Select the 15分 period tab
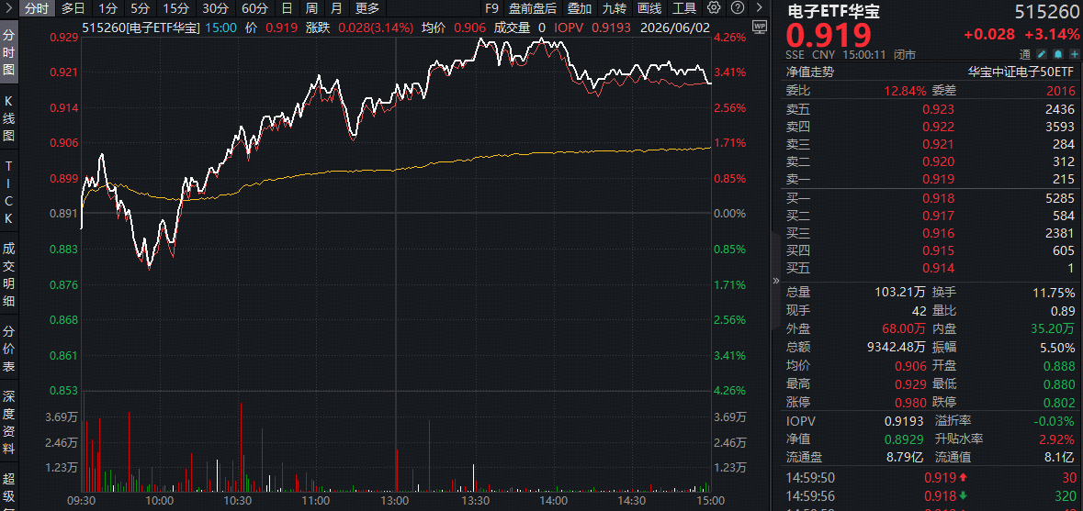This screenshot has width=1083, height=511. click(x=176, y=8)
